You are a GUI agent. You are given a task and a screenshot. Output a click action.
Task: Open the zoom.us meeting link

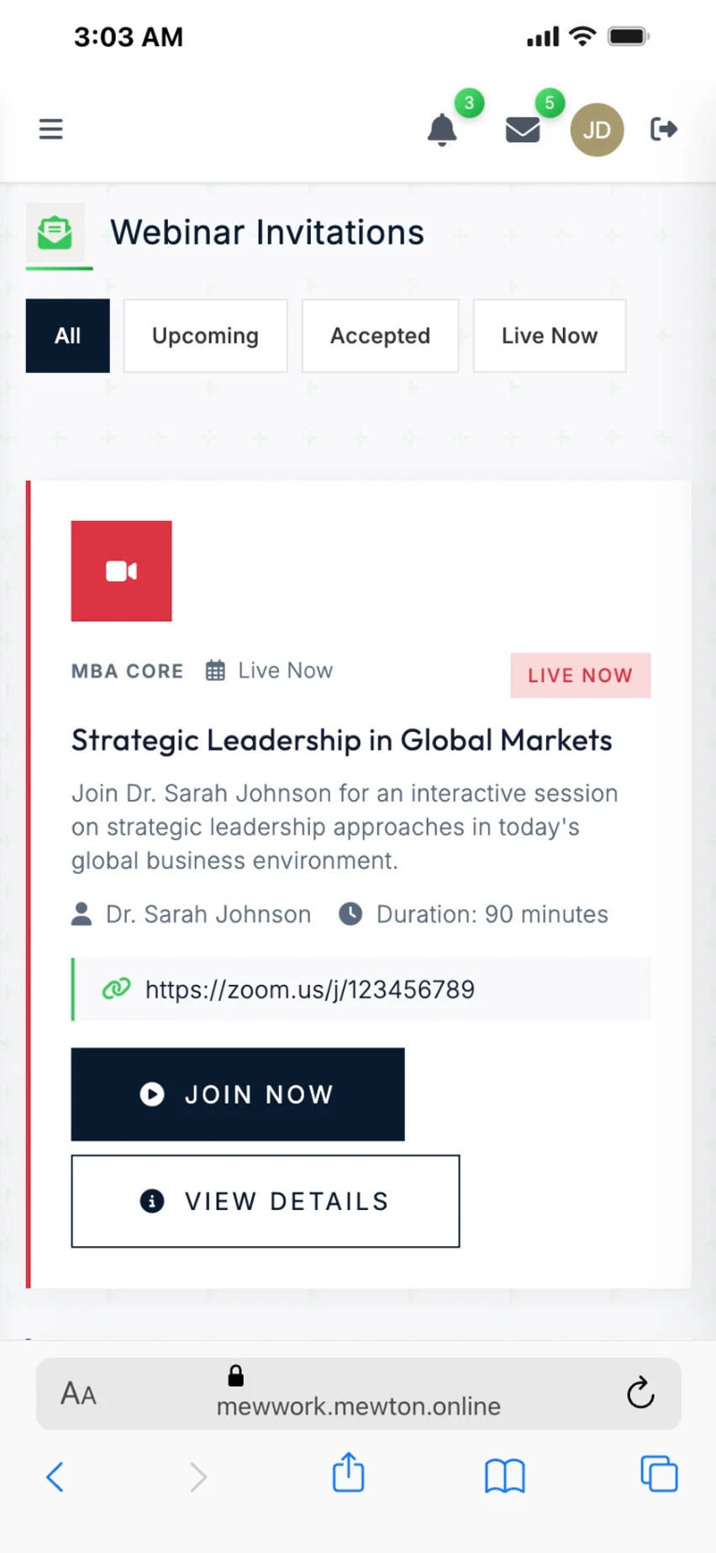[x=310, y=990]
